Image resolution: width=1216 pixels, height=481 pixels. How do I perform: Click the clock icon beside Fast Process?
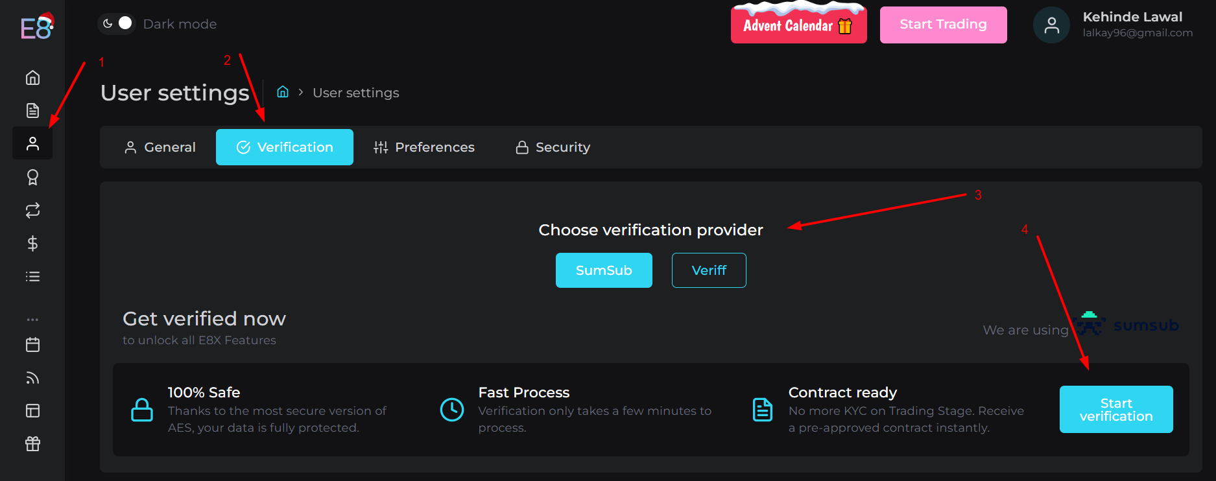coord(452,410)
